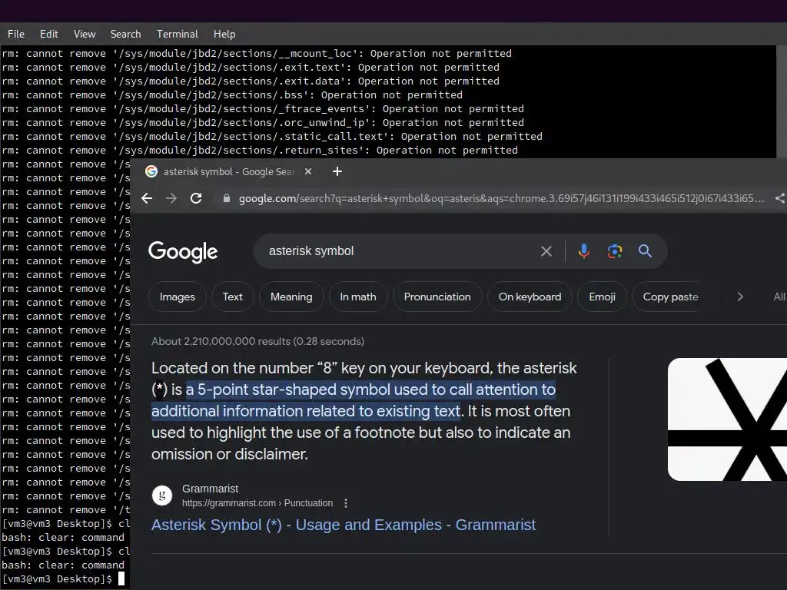The width and height of the screenshot is (787, 590).
Task: Click the browser forward arrow
Action: click(171, 199)
